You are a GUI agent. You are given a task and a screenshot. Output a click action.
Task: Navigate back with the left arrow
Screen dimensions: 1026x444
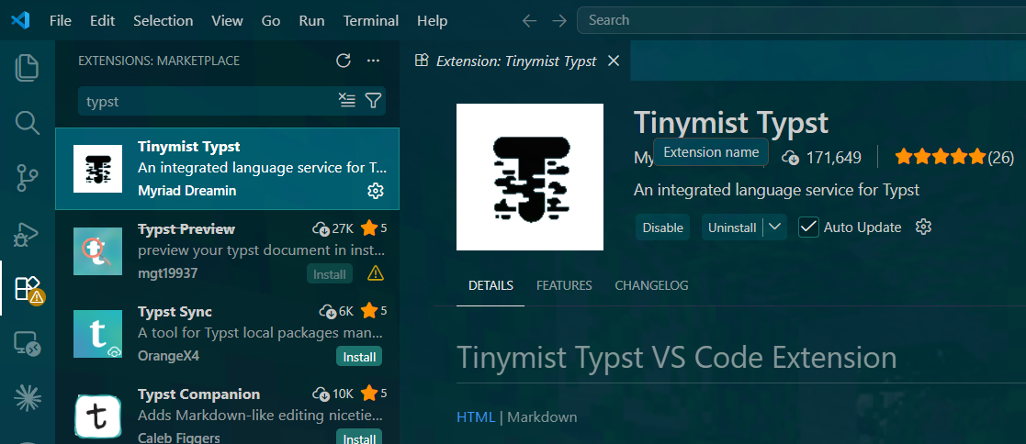point(529,21)
